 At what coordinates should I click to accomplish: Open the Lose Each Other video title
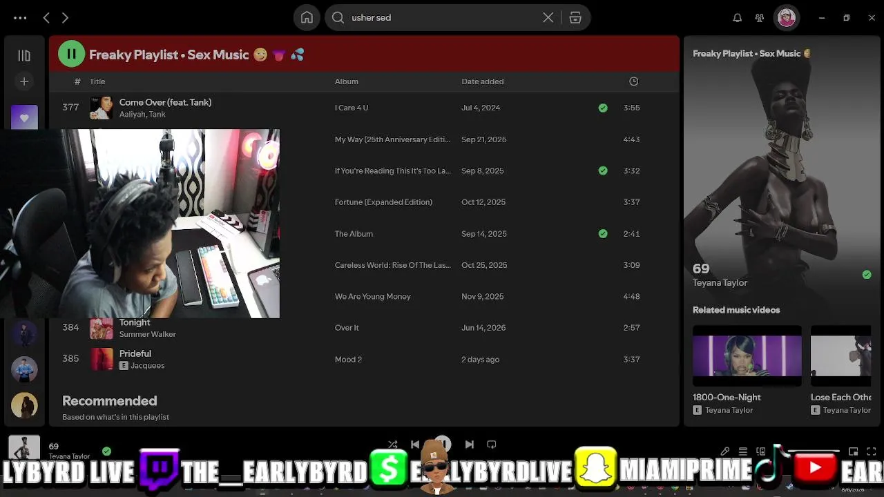tap(841, 398)
